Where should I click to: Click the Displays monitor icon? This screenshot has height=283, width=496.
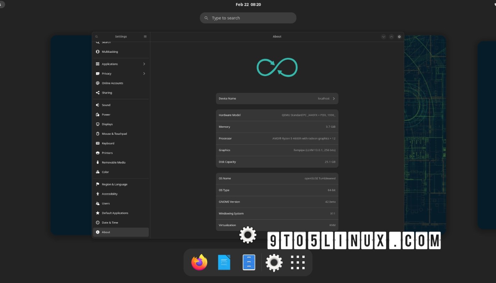pyautogui.click(x=98, y=124)
